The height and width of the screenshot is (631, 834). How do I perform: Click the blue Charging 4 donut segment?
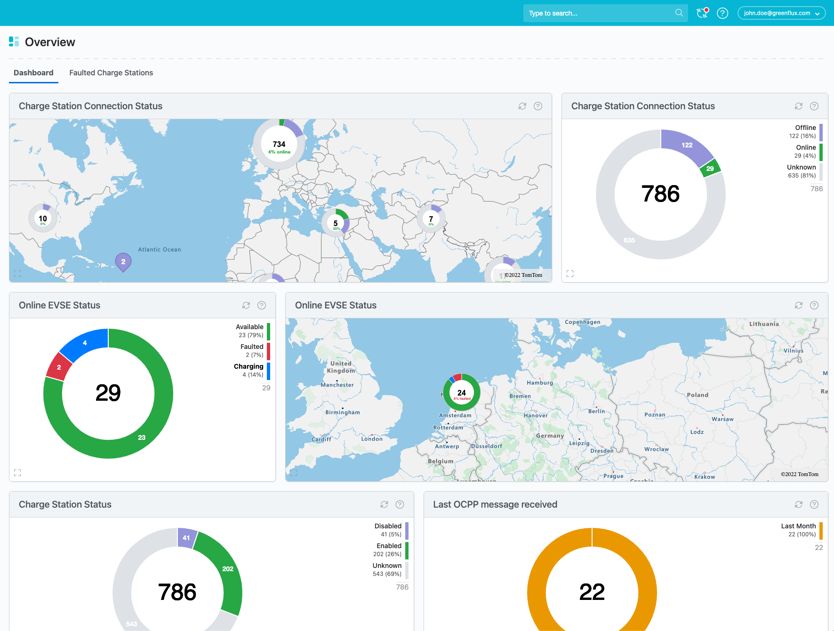(85, 342)
